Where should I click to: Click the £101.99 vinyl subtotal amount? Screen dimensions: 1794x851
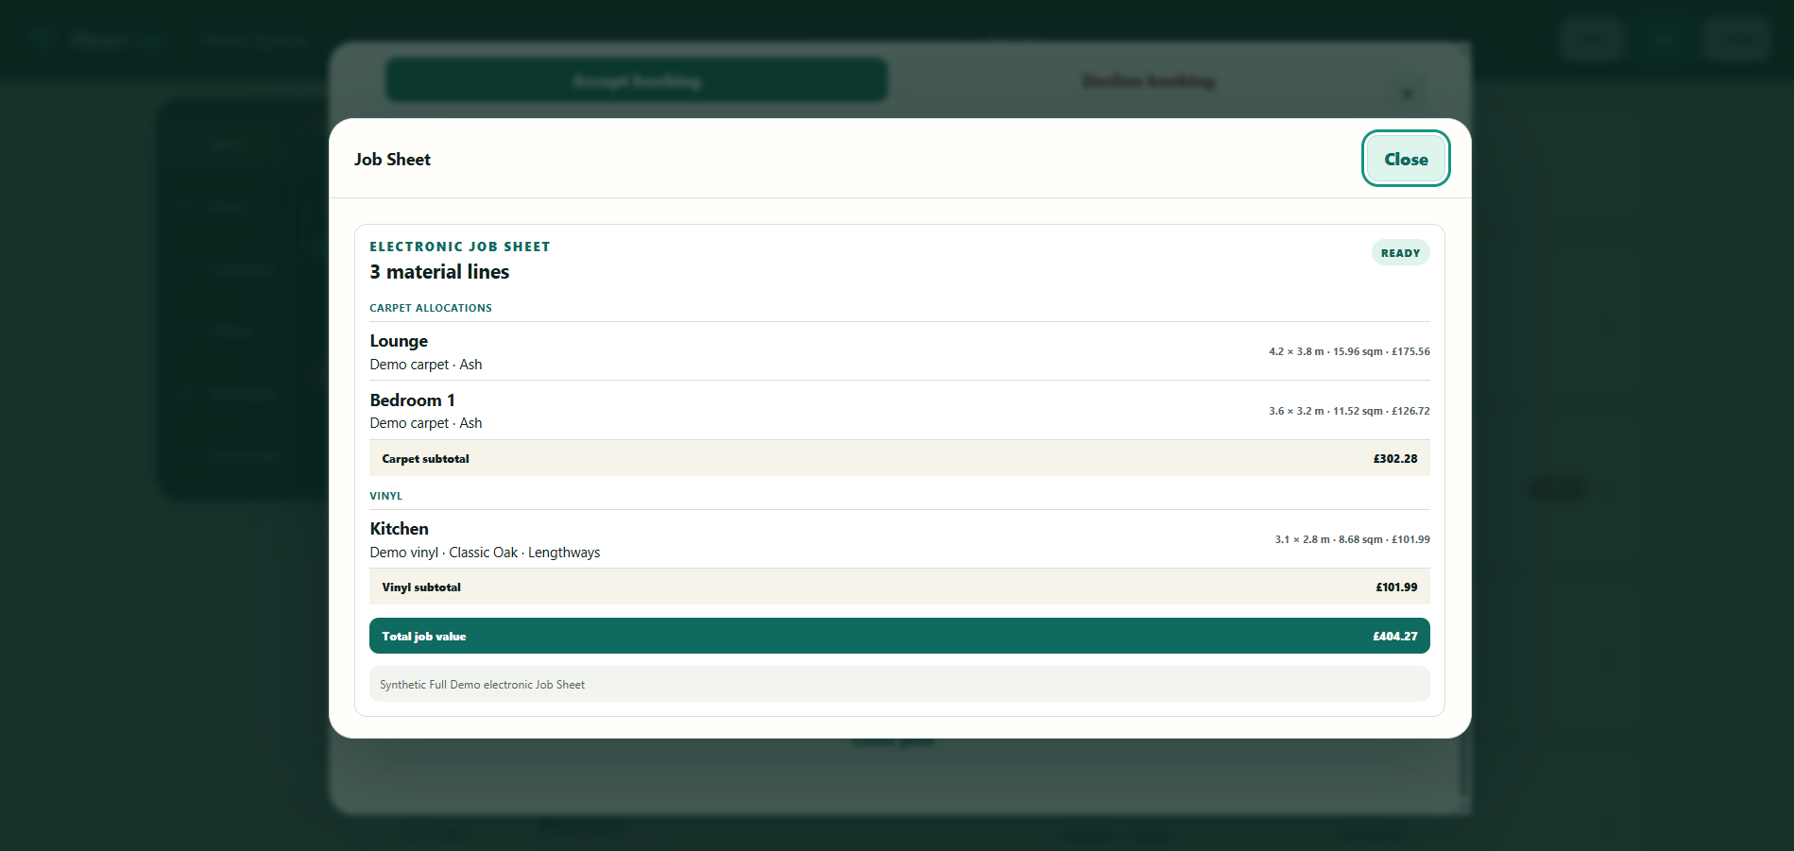tap(1396, 587)
